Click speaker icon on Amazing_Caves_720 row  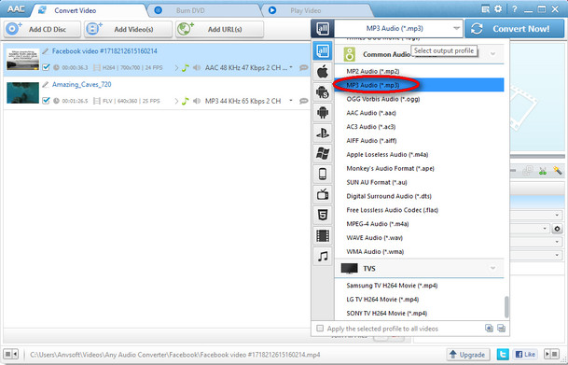197,101
